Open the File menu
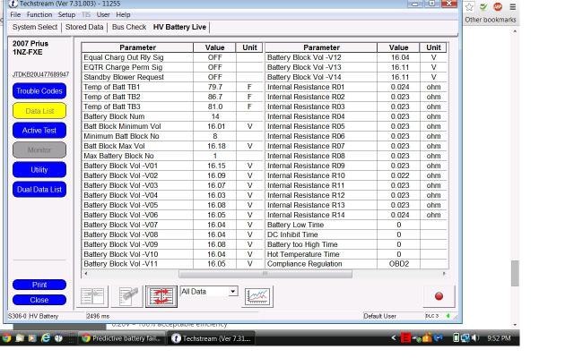The width and height of the screenshot is (574, 358). (x=14, y=14)
